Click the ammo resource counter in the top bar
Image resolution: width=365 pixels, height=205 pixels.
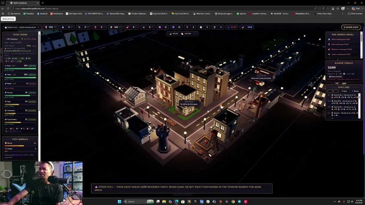coord(147,27)
